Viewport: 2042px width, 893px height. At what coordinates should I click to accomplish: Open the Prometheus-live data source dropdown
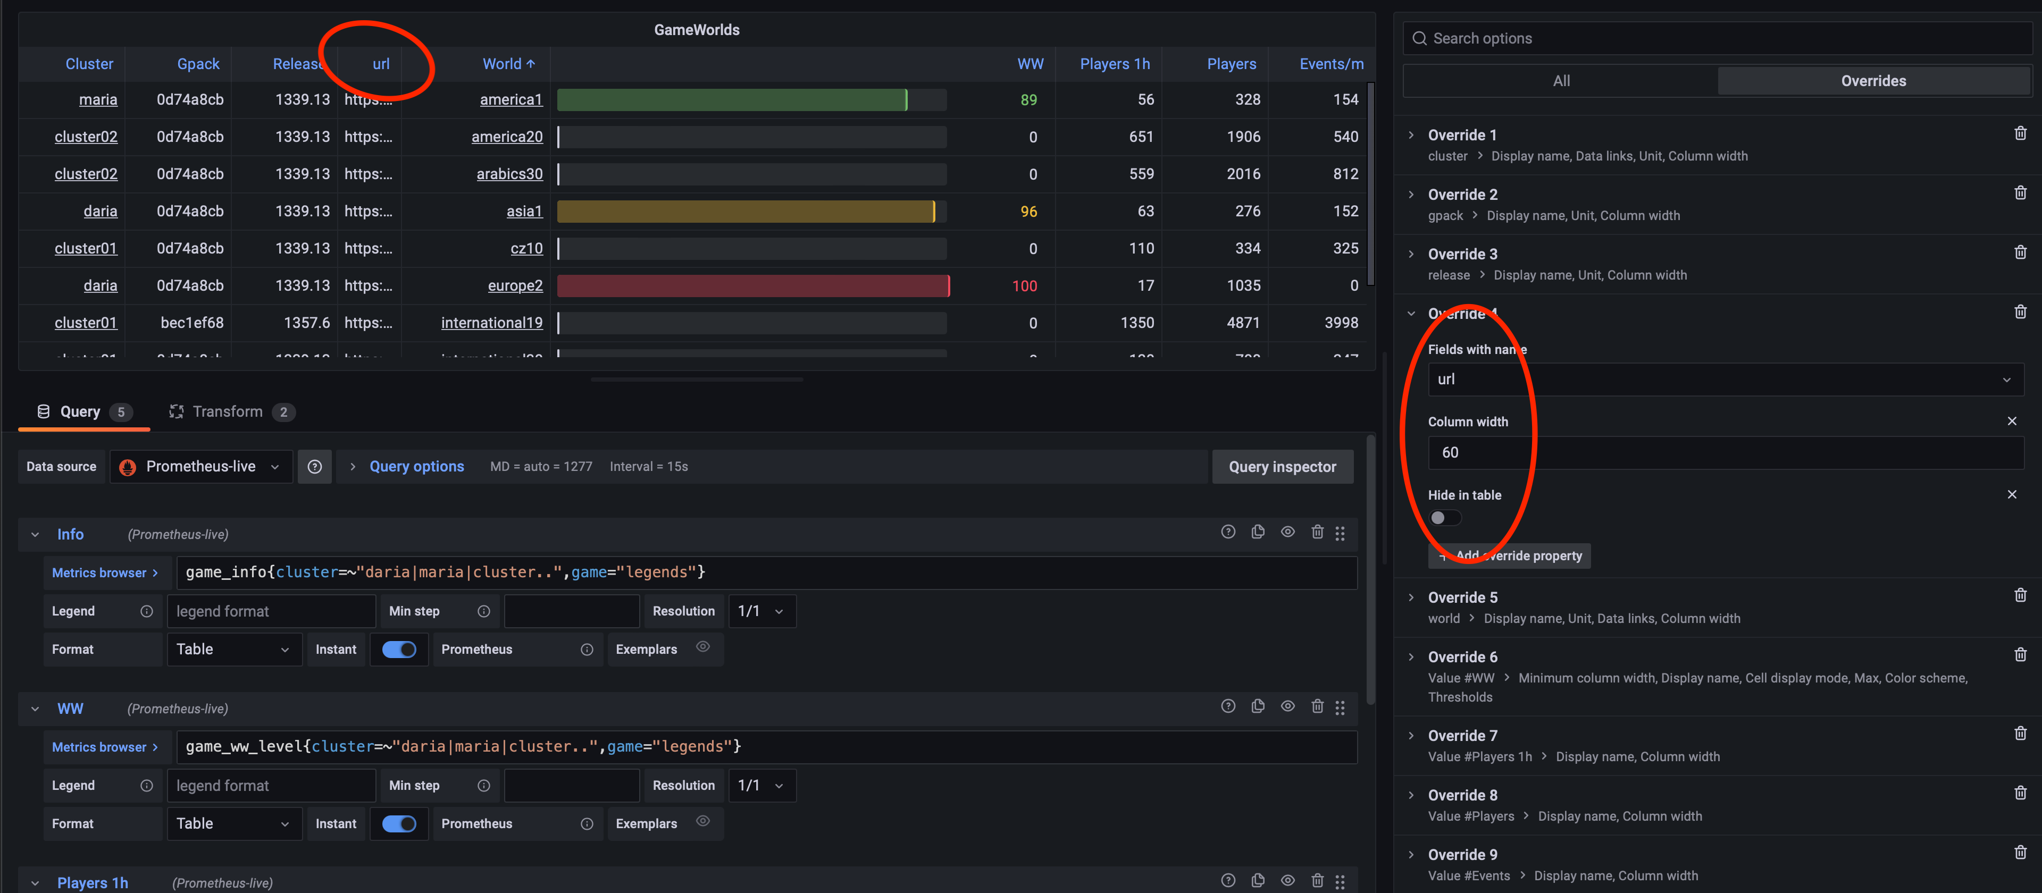coord(202,467)
